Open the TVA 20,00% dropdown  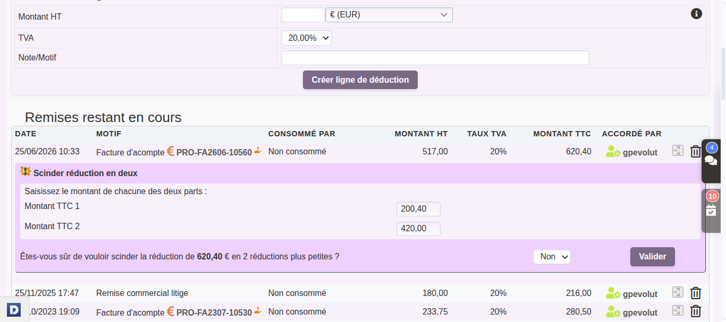click(x=306, y=38)
